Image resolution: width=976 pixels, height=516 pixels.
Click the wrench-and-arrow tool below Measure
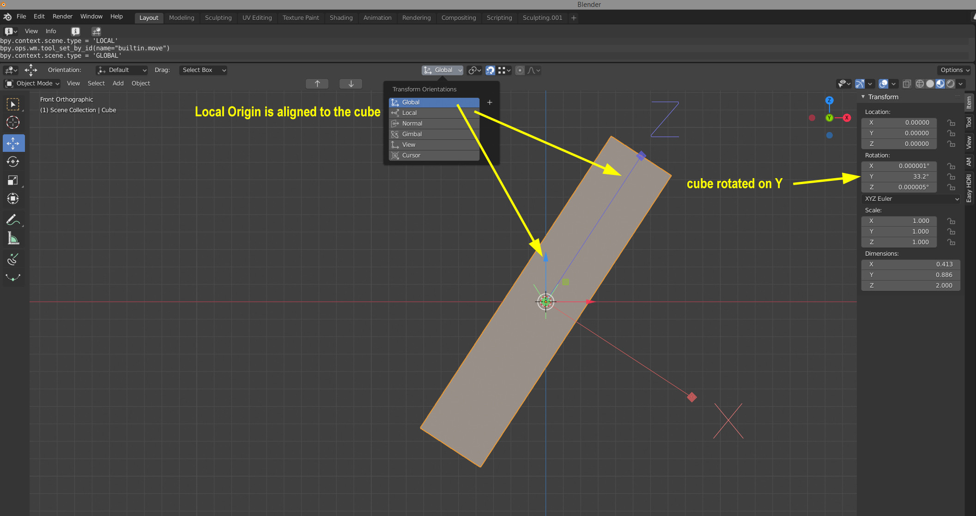[x=13, y=259]
